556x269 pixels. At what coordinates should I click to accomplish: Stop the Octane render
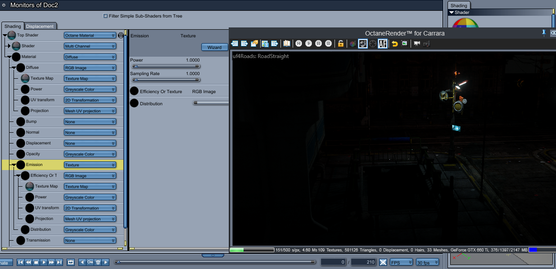(x=328, y=44)
